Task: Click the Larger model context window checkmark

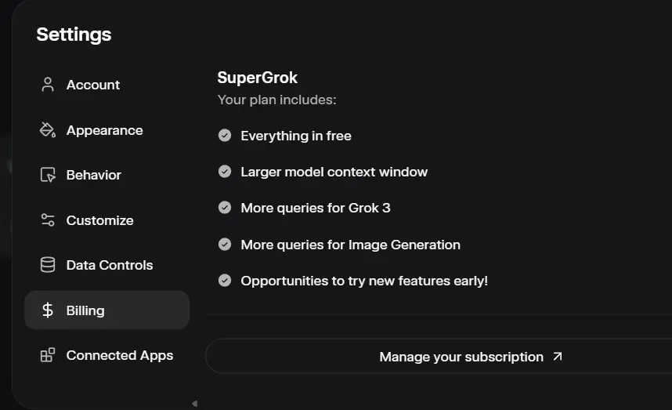Action: coord(225,172)
